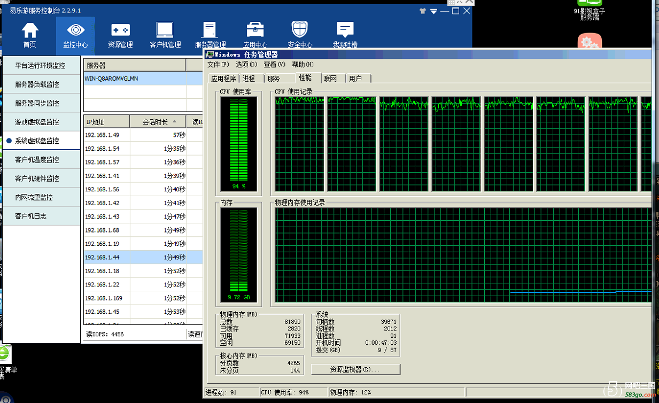The width and height of the screenshot is (659, 403).
Task: Select the row for 192.168.1.22
Action: pyautogui.click(x=143, y=284)
